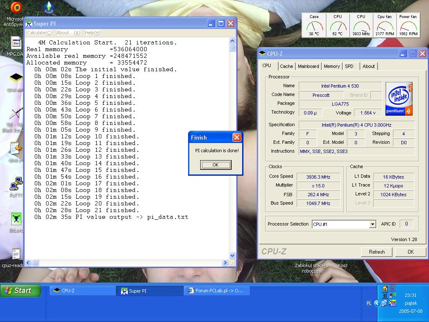Open the Calculate menu in Super PI
This screenshot has height=322, width=429.
(39, 33)
